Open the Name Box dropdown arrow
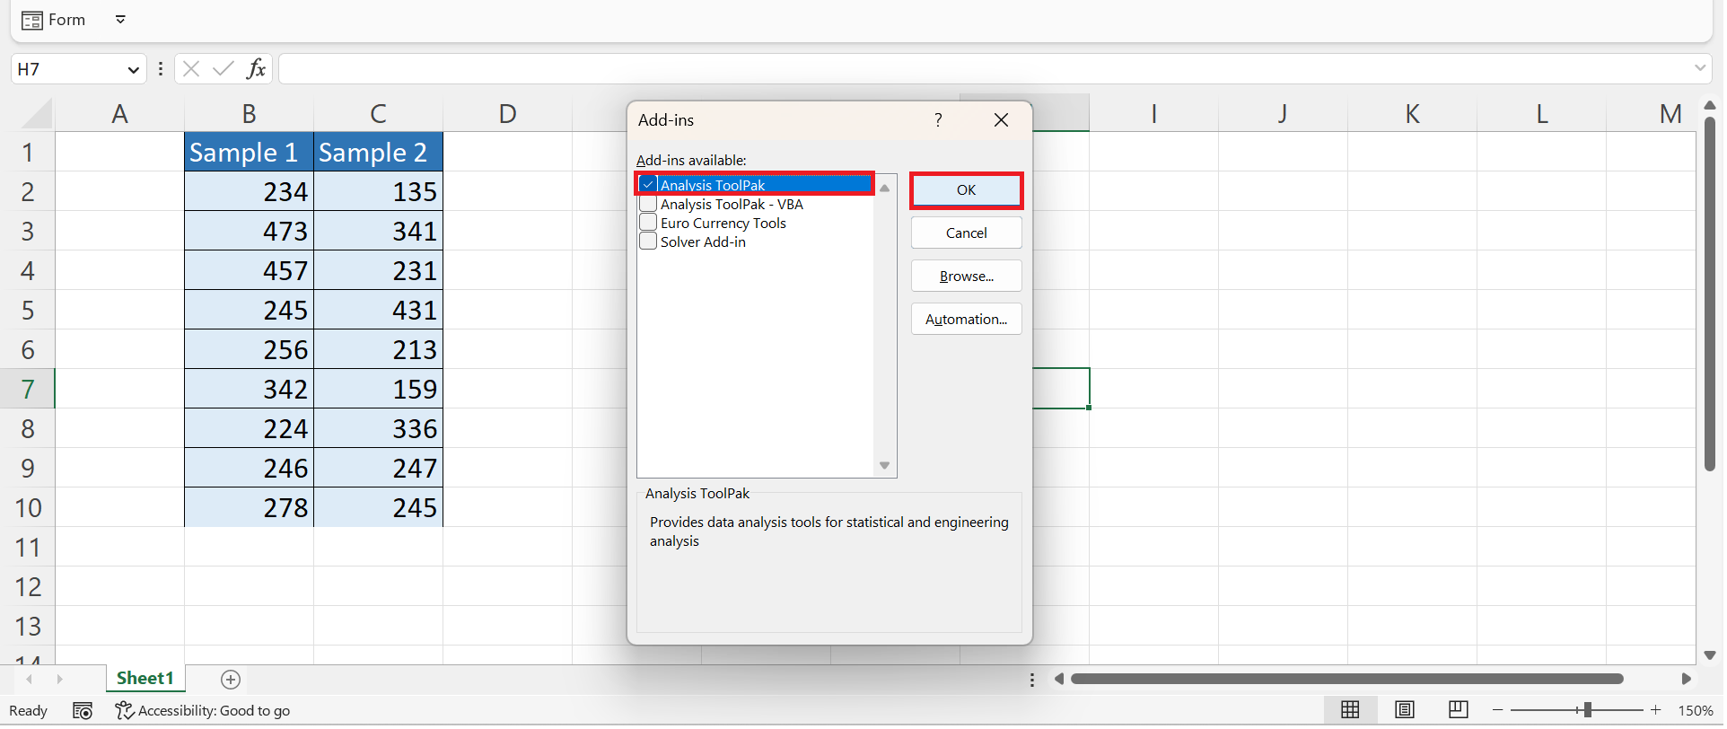 pos(133,69)
